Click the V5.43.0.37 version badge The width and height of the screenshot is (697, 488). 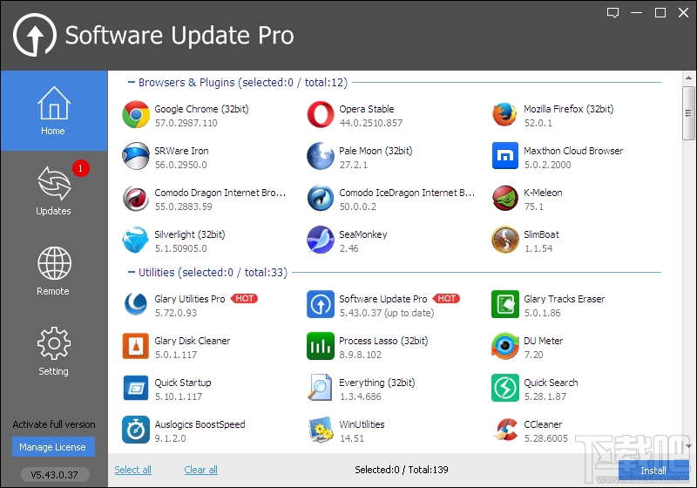point(55,475)
